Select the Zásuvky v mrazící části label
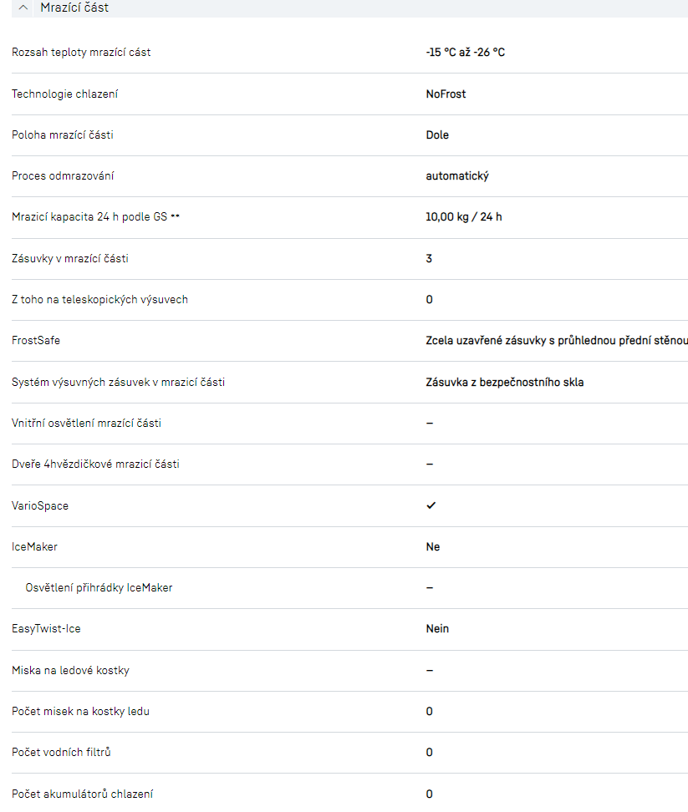The height and width of the screenshot is (812, 688). point(70,259)
